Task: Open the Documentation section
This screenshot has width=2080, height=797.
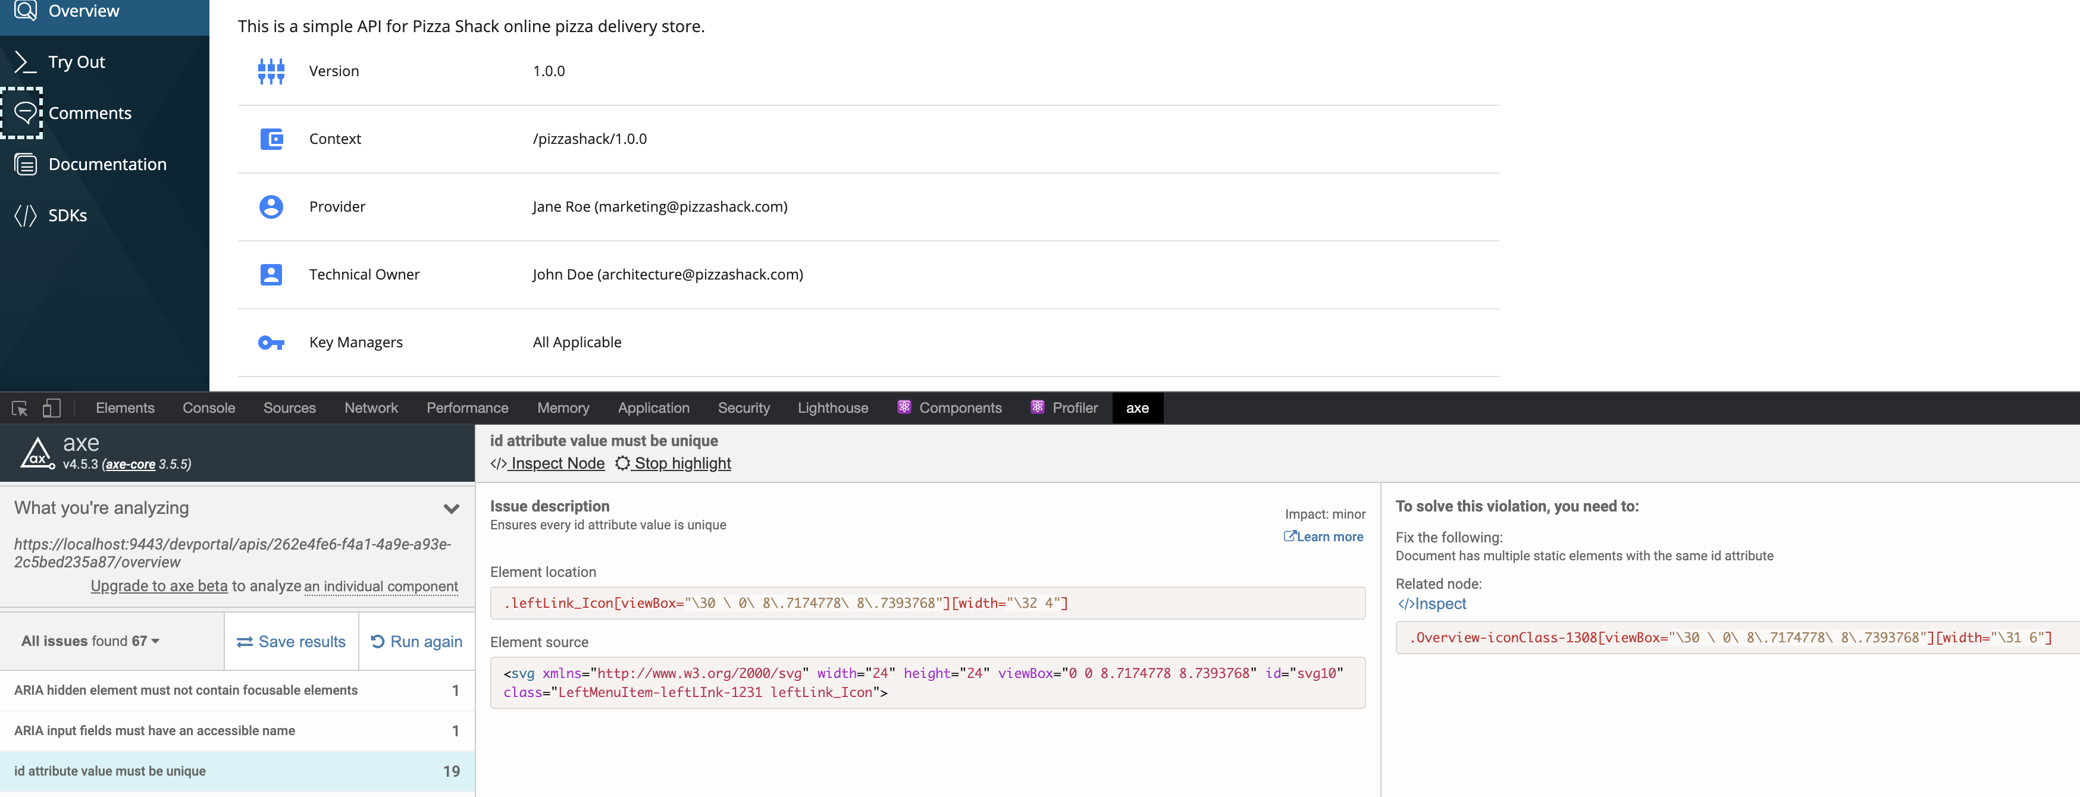Action: [x=107, y=164]
